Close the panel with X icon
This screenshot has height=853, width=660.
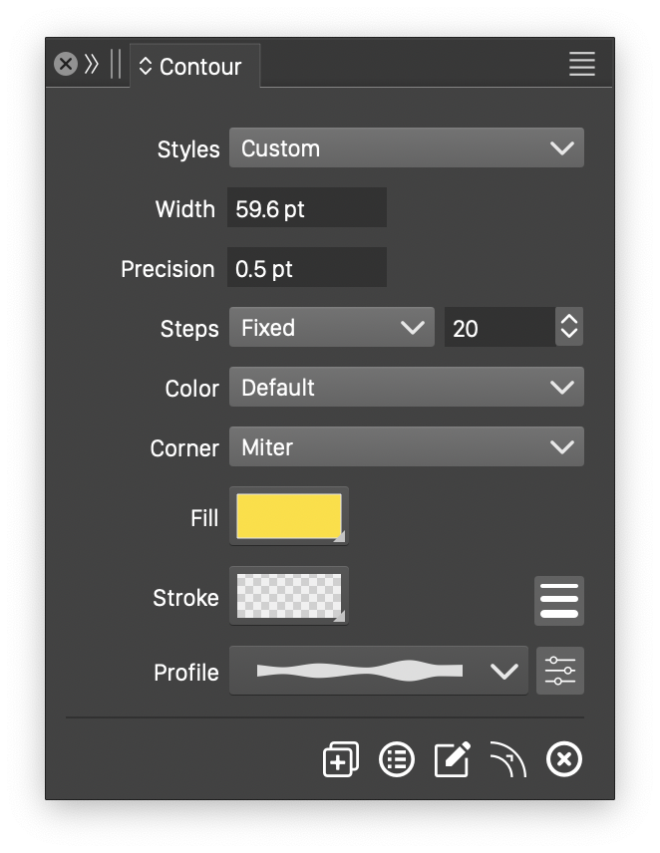point(66,65)
